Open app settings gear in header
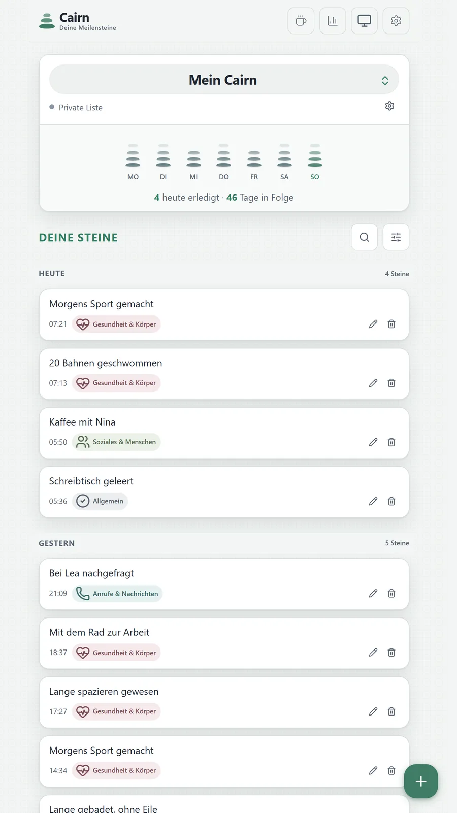The height and width of the screenshot is (813, 457). coord(396,21)
